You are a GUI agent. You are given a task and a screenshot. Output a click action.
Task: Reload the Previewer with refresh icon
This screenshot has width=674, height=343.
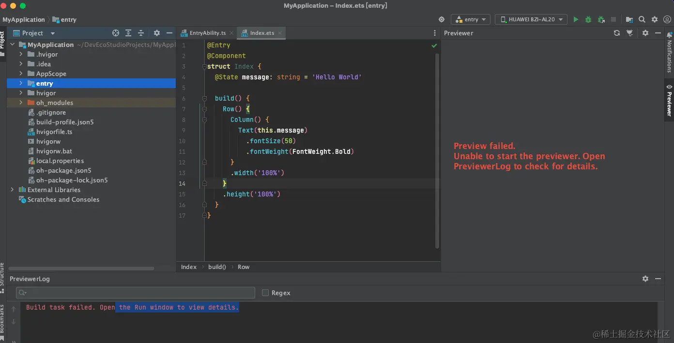pos(616,33)
